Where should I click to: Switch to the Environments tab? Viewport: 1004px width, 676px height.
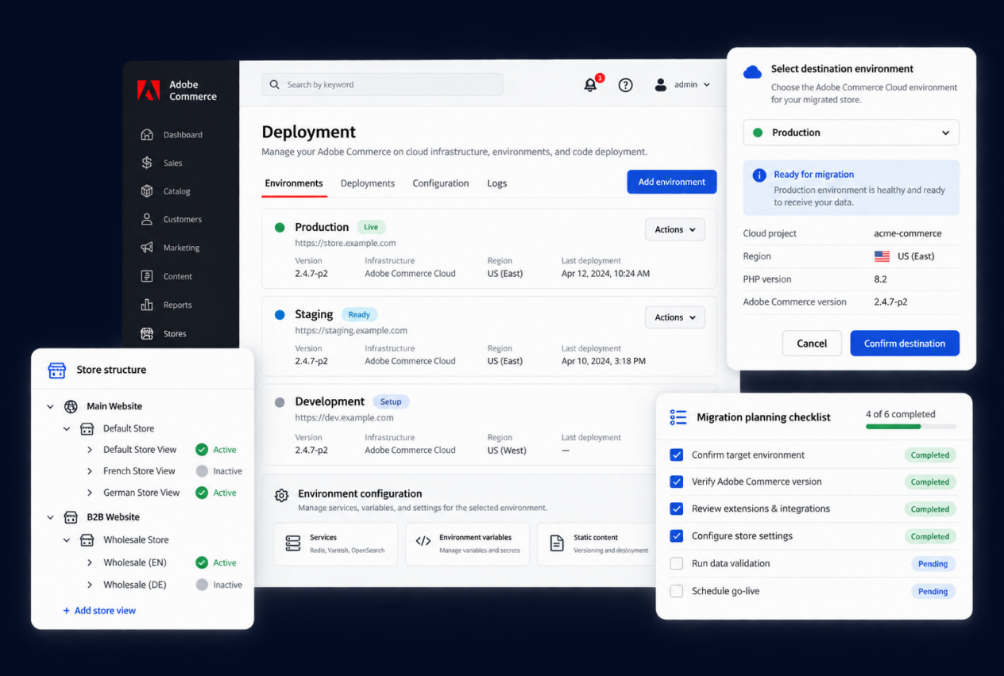[294, 183]
